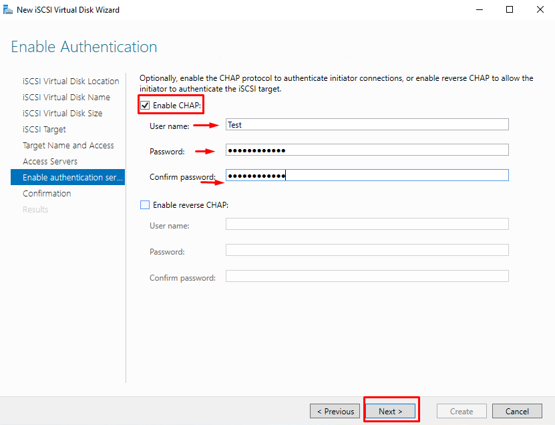Image resolution: width=555 pixels, height=425 pixels.
Task: Enable reverse CHAP checkbox
Action: pos(145,204)
